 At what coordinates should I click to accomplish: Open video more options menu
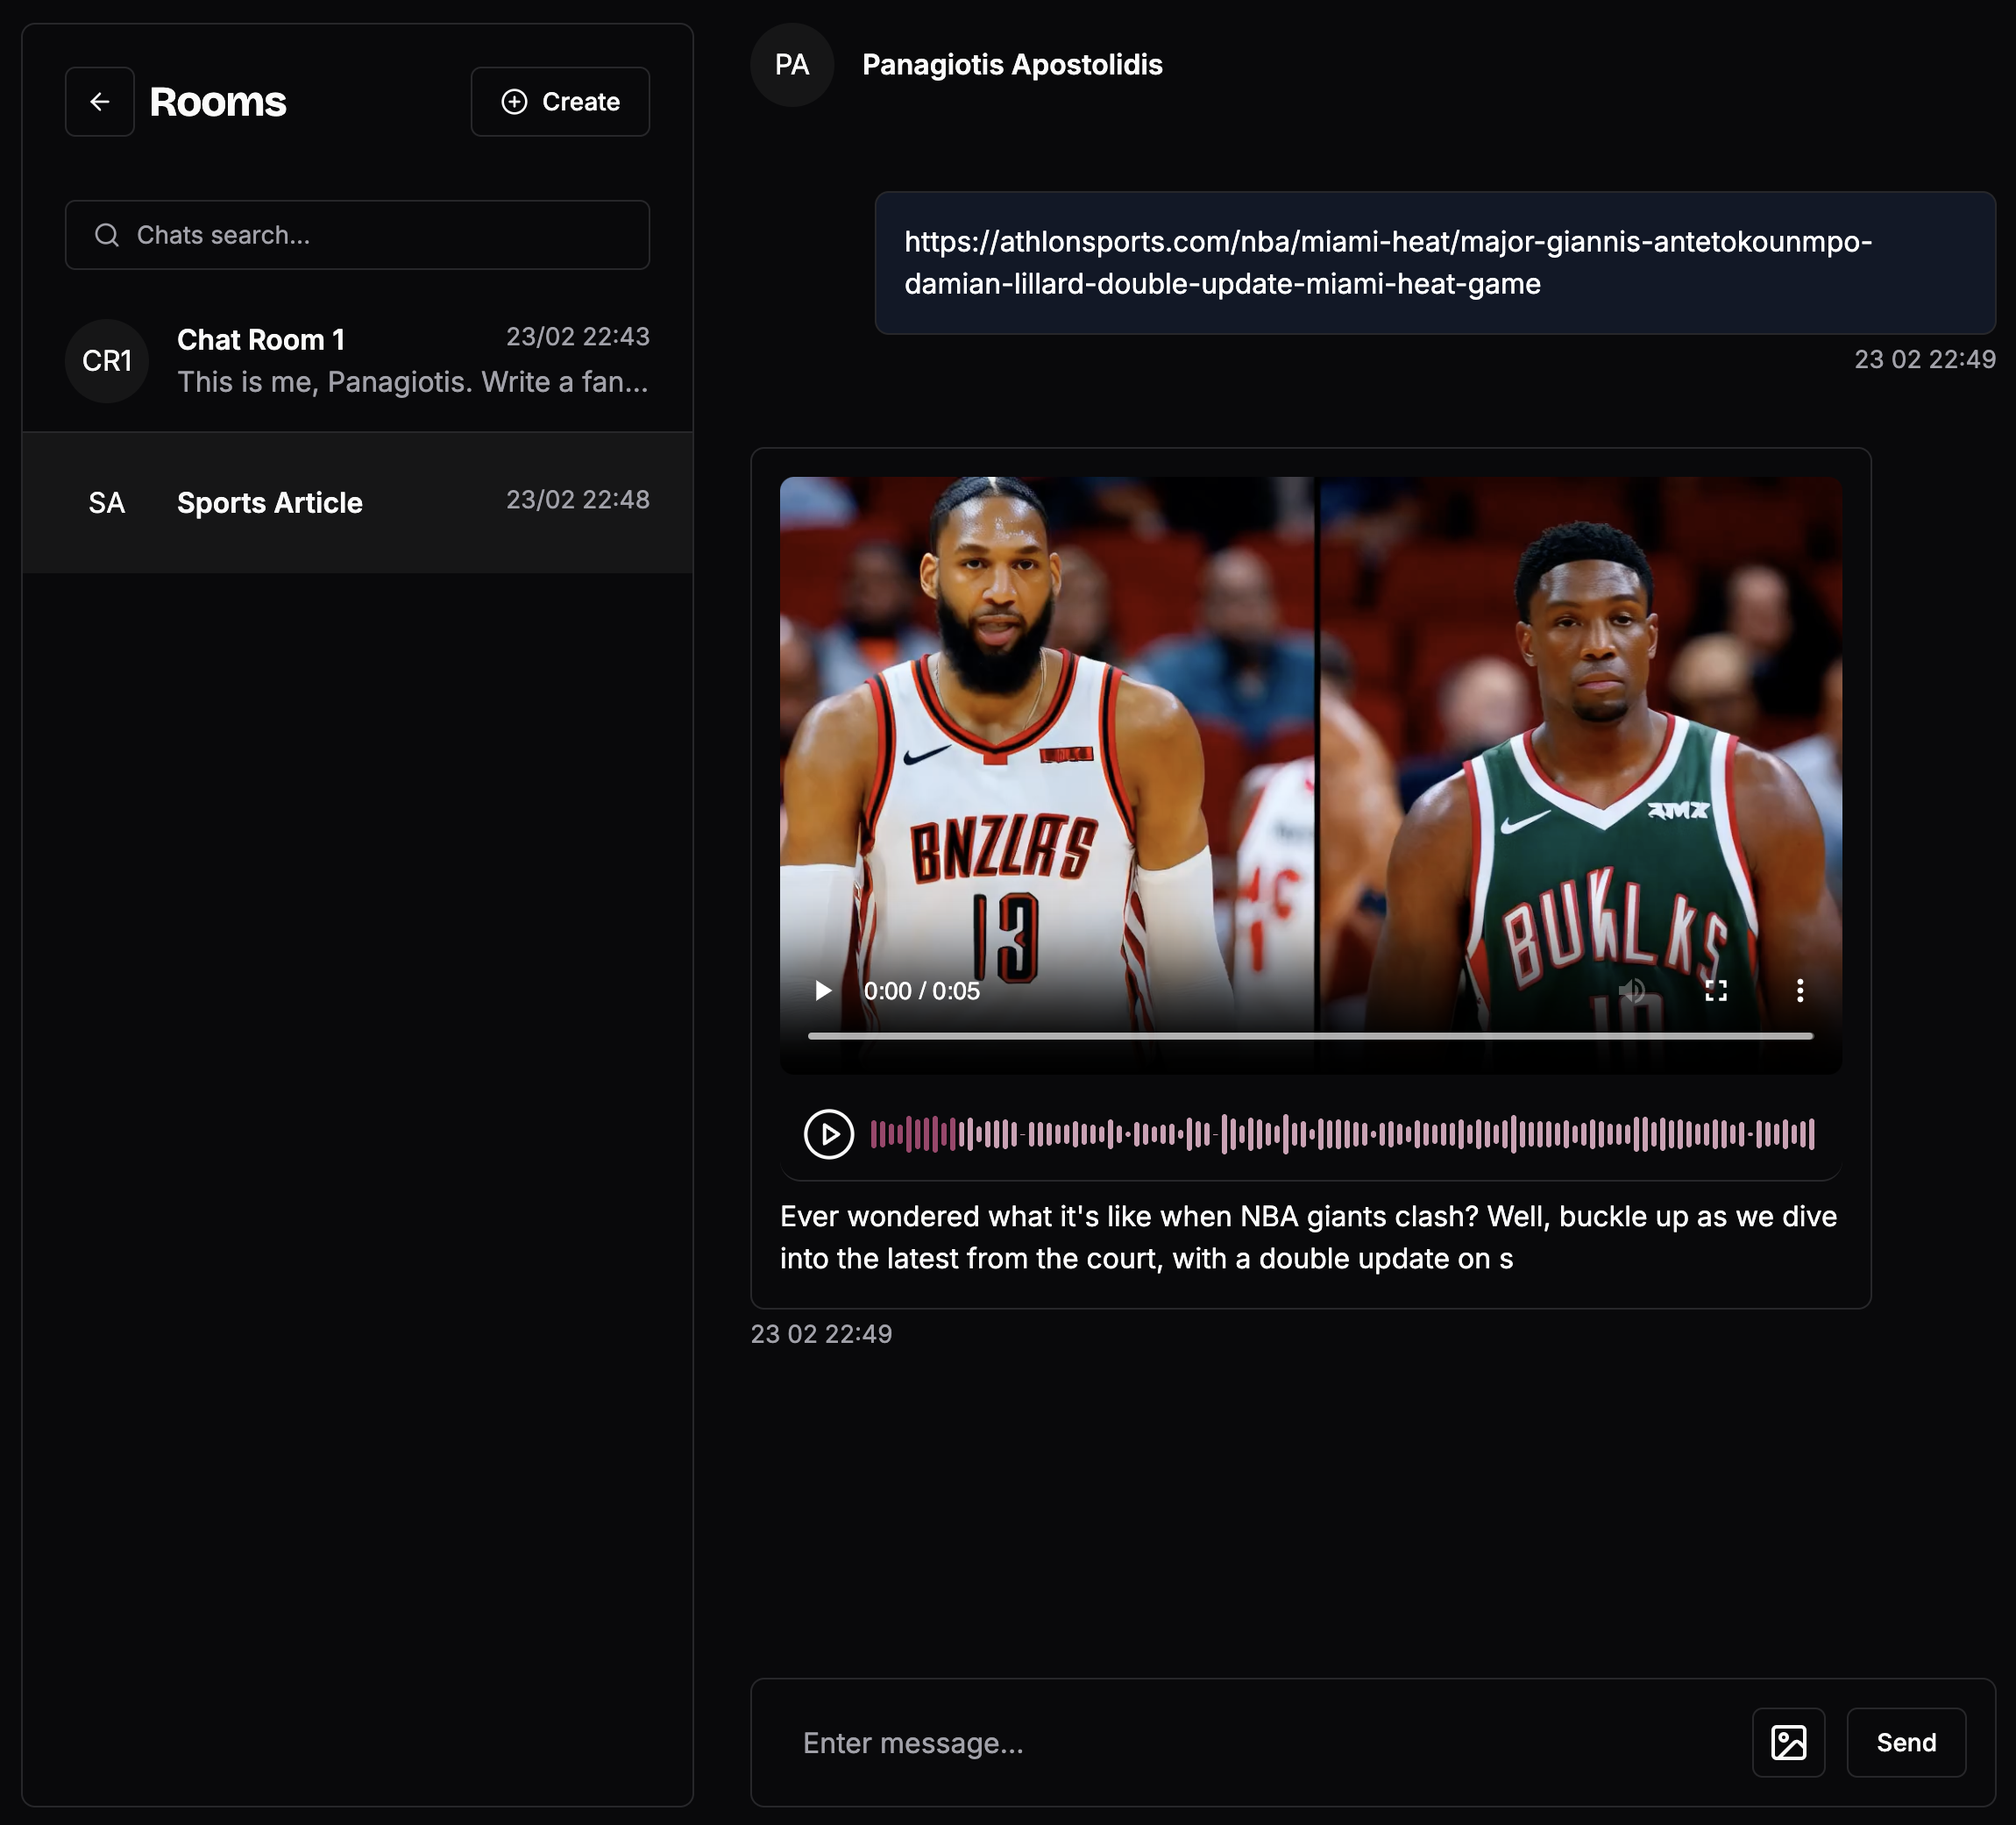(x=1800, y=991)
